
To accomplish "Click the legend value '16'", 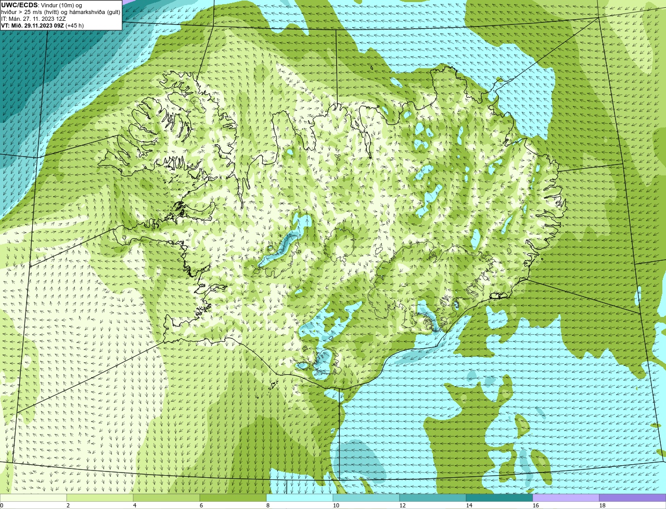I will pos(536,505).
